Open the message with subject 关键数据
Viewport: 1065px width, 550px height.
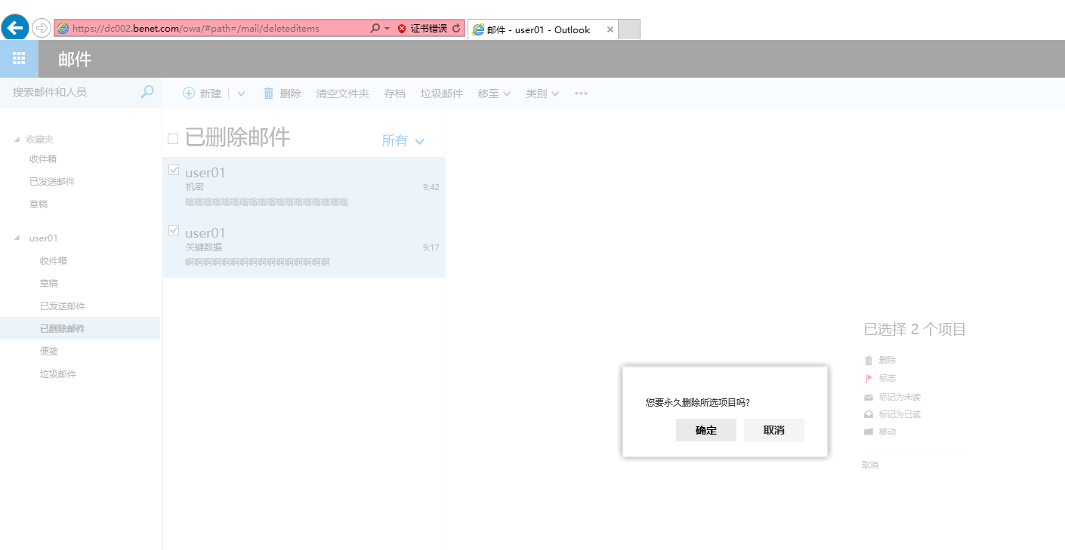[x=304, y=247]
